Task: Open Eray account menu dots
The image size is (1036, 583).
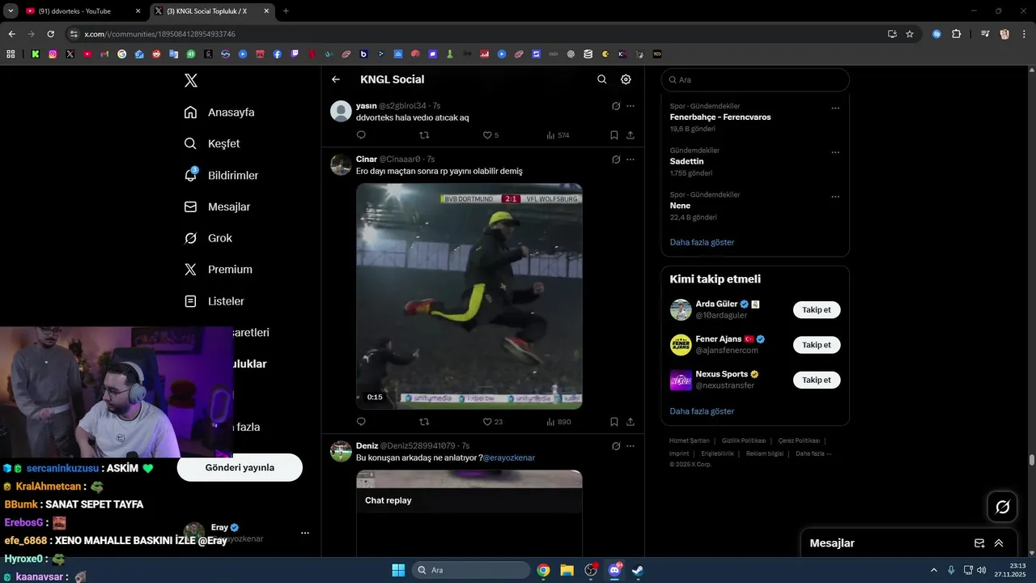Action: pyautogui.click(x=305, y=533)
